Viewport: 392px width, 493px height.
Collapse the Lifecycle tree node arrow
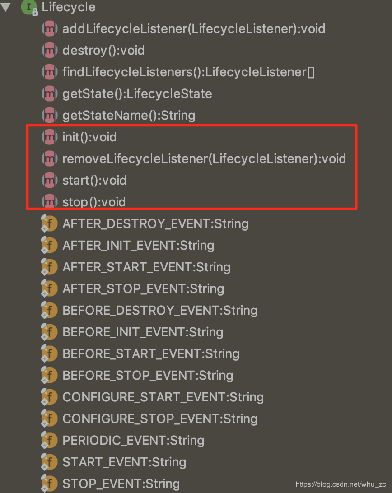pyautogui.click(x=6, y=7)
